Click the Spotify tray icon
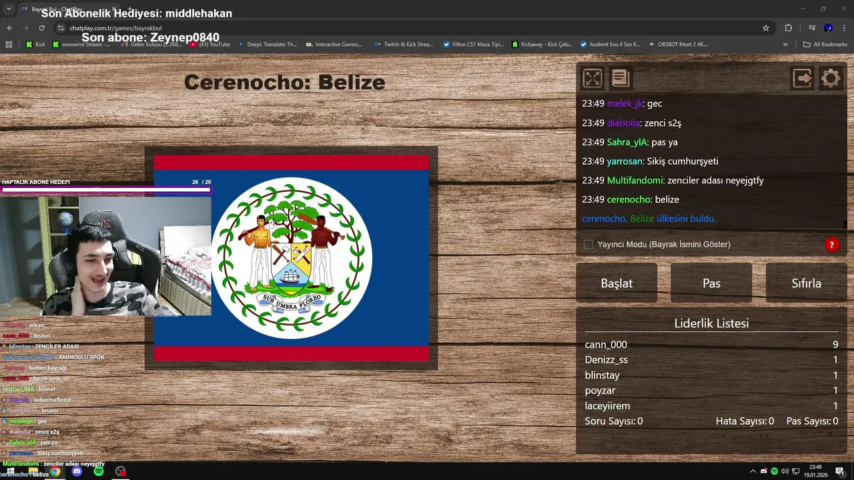The height and width of the screenshot is (480, 854). 775,471
